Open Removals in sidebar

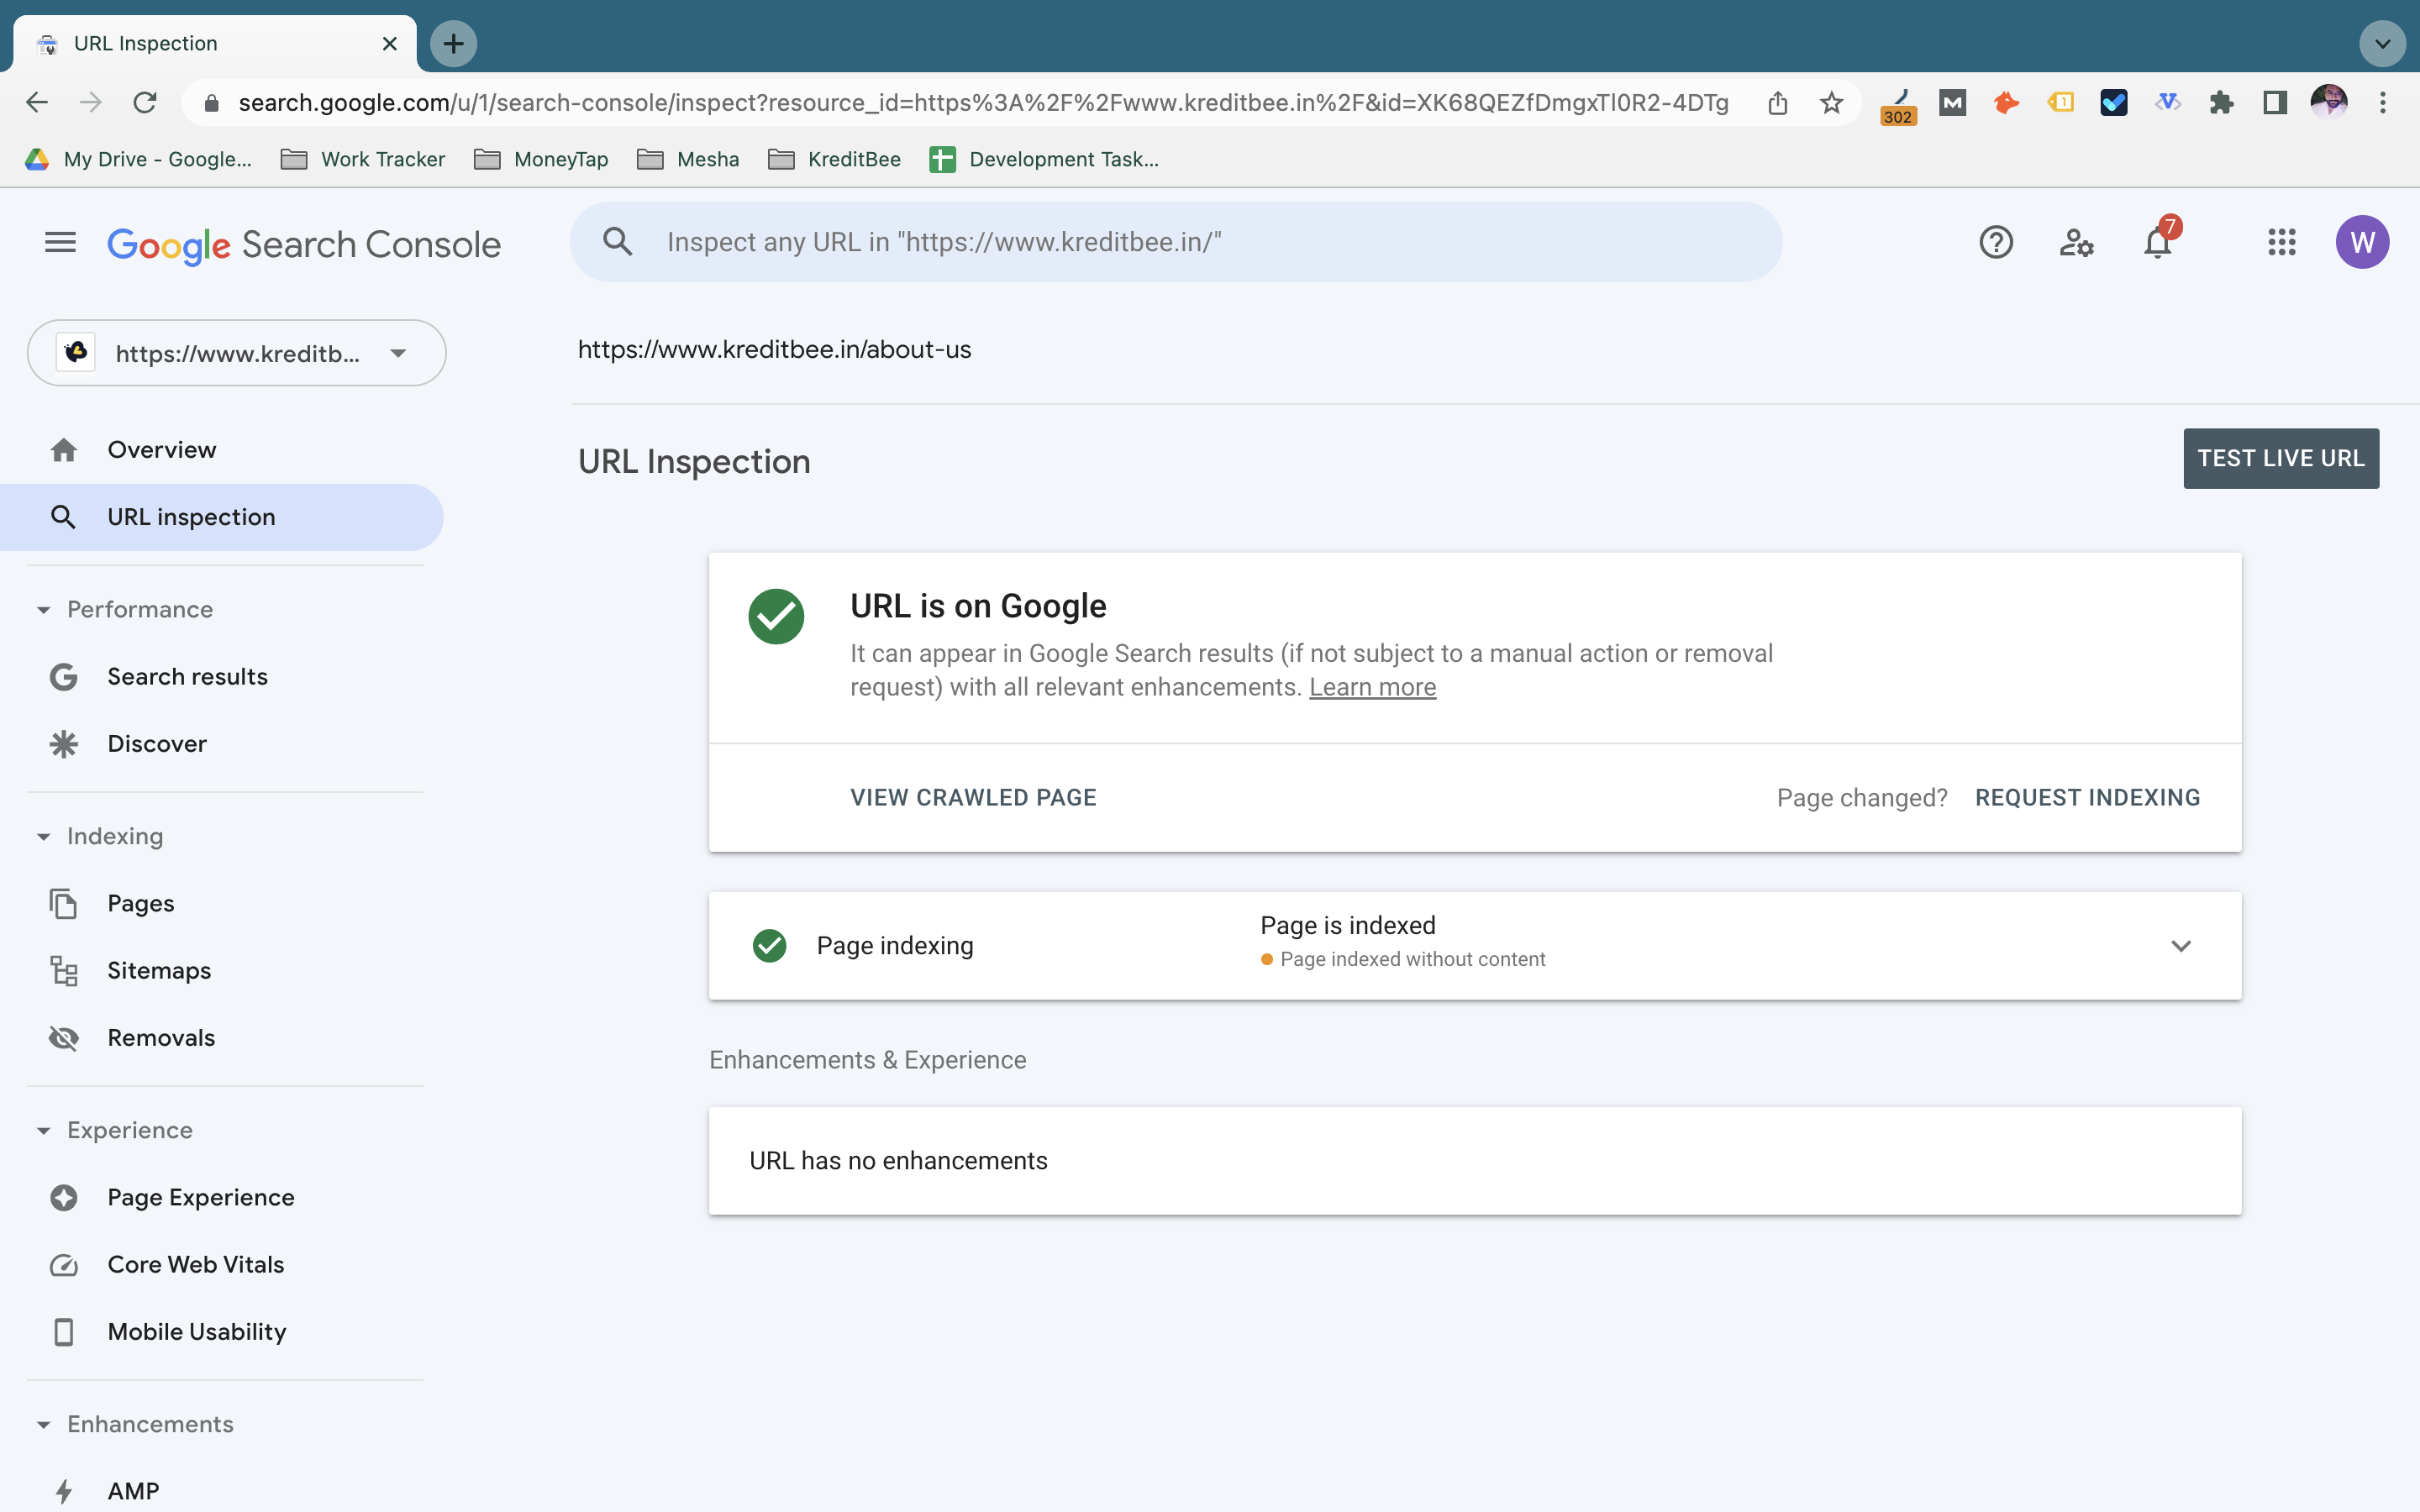point(222,1038)
